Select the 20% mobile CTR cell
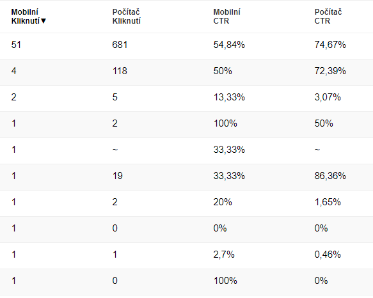This screenshot has height=298, width=373. pos(223,202)
